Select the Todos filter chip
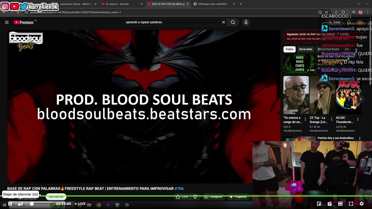Image resolution: width=372 pixels, height=209 pixels. (289, 49)
